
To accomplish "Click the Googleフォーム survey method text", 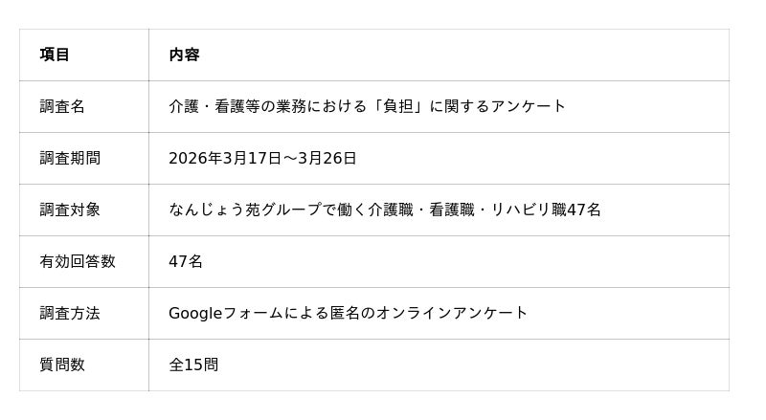I will 348,313.
